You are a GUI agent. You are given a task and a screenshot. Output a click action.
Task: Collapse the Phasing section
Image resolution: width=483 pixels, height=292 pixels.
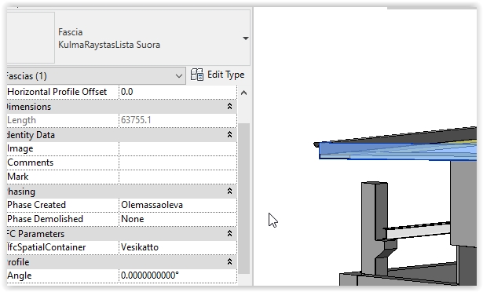[229, 192]
